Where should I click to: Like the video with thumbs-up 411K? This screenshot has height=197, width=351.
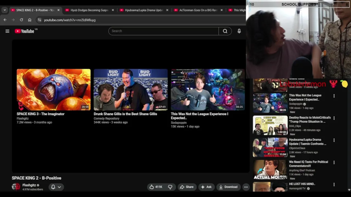point(156,187)
